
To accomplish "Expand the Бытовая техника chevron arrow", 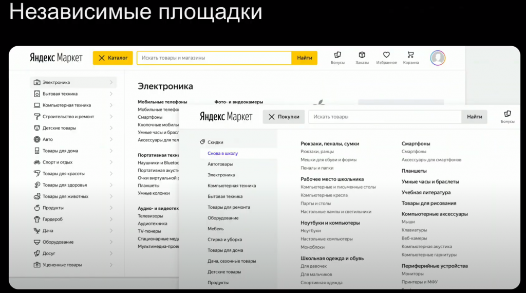I will (x=111, y=94).
